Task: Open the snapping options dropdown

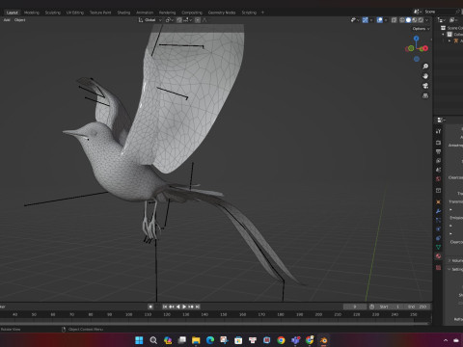Action: pyautogui.click(x=188, y=20)
